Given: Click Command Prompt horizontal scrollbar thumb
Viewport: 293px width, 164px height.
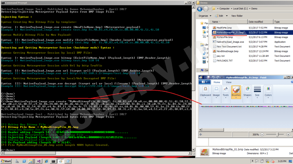Looking at the screenshot, I should pyautogui.click(x=29, y=153).
